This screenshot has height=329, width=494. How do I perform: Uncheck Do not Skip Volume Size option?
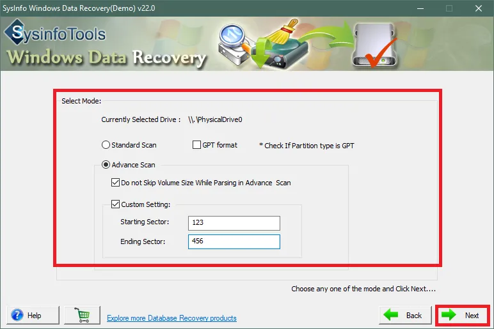(115, 183)
